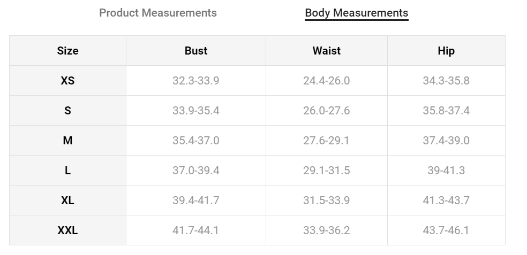Click the XL waist value 31.5-33.9
Screen dimensions: 527x255
[x=326, y=200]
